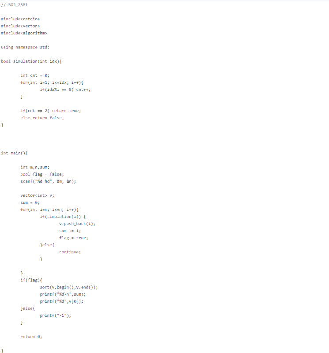Click the "#include<algorithm>" line
329x353 pixels.
pyautogui.click(x=24, y=33)
